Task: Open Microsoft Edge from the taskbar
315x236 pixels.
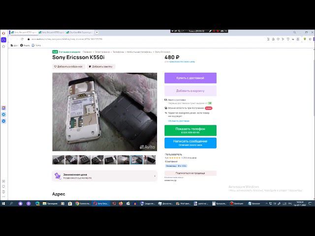Action: 37,204
